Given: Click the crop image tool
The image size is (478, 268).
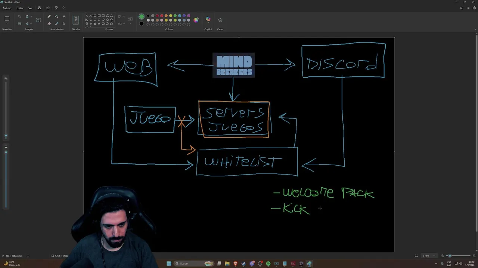Looking at the screenshot, I should (x=19, y=16).
